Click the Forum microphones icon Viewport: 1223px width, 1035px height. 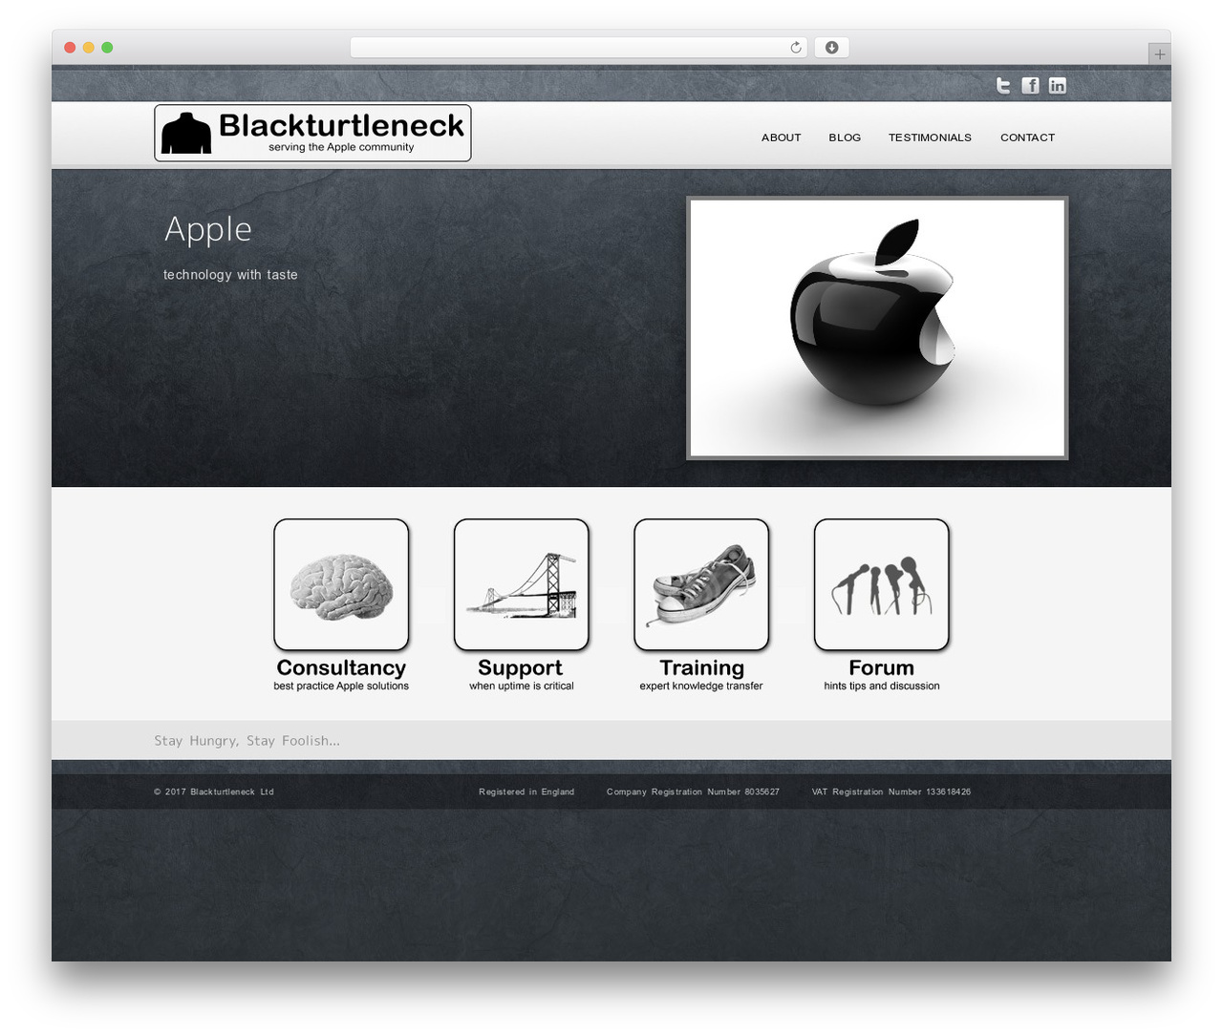[x=881, y=584]
